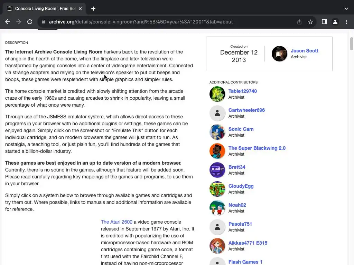Screen dimensions: 354x265
Task: Click Aikkas4771 E315's avatar image
Action: coord(217,246)
